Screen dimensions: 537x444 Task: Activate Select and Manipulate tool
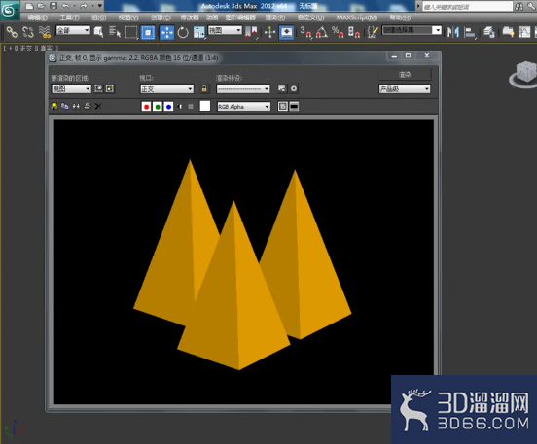pos(269,32)
